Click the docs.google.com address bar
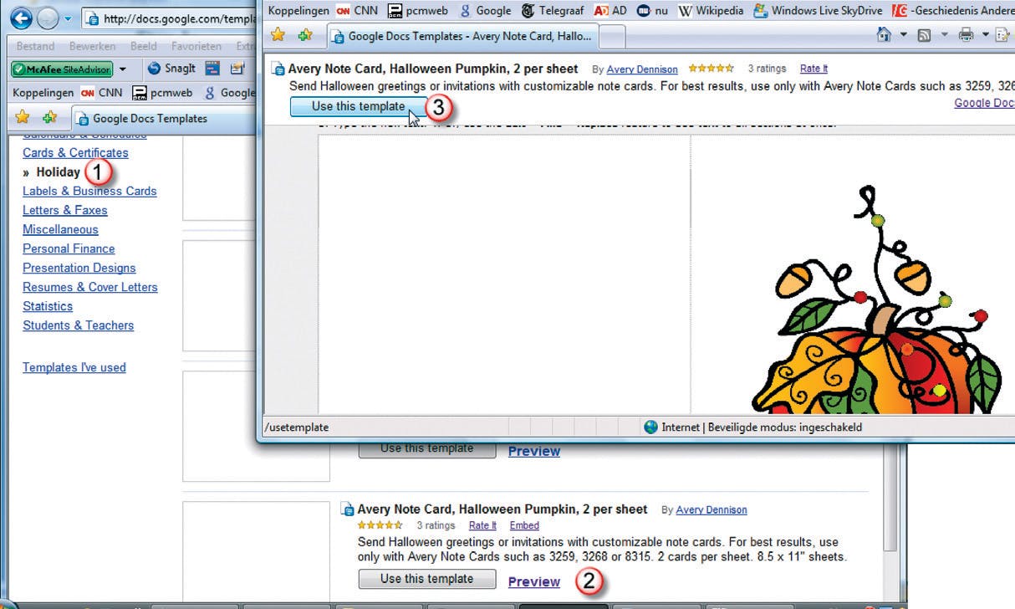The width and height of the screenshot is (1015, 609). point(170,18)
